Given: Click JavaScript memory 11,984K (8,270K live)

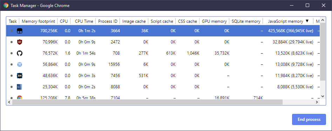Looking at the screenshot, I should pyautogui.click(x=294, y=76).
